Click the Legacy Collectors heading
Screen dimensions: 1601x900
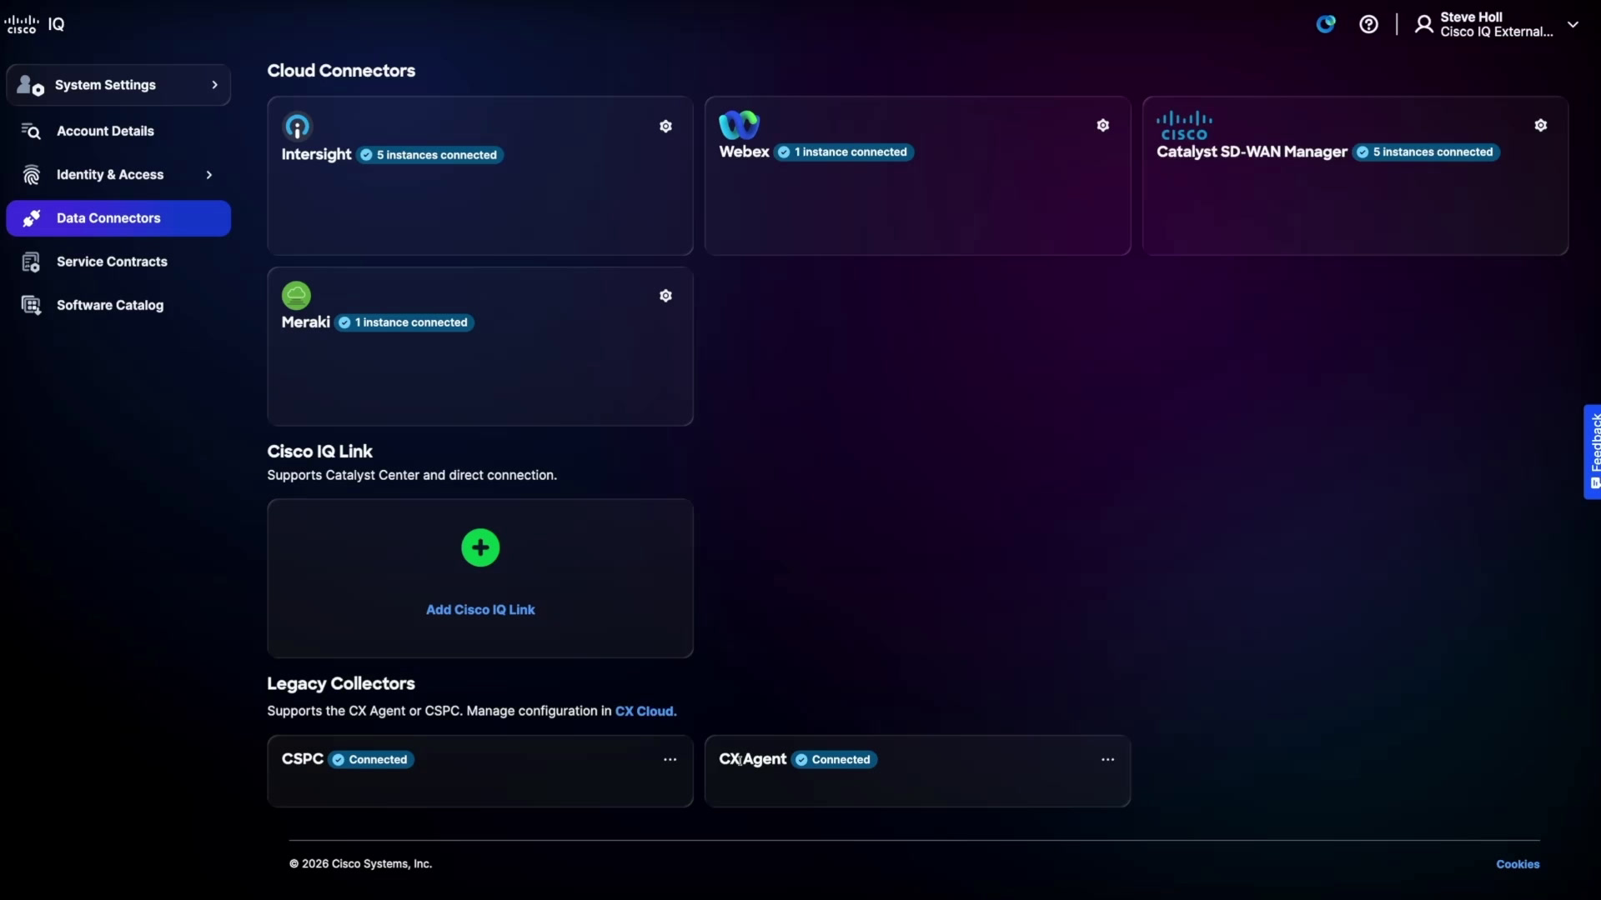pos(341,683)
